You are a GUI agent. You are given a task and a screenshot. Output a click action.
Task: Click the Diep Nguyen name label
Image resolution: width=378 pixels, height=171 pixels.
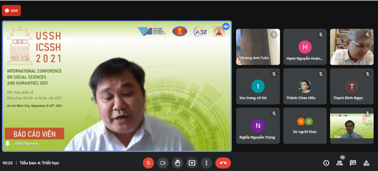pos(27,144)
